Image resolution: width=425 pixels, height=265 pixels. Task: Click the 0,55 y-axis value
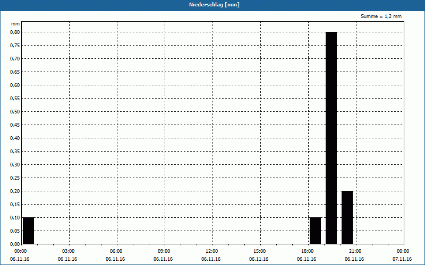coord(15,99)
